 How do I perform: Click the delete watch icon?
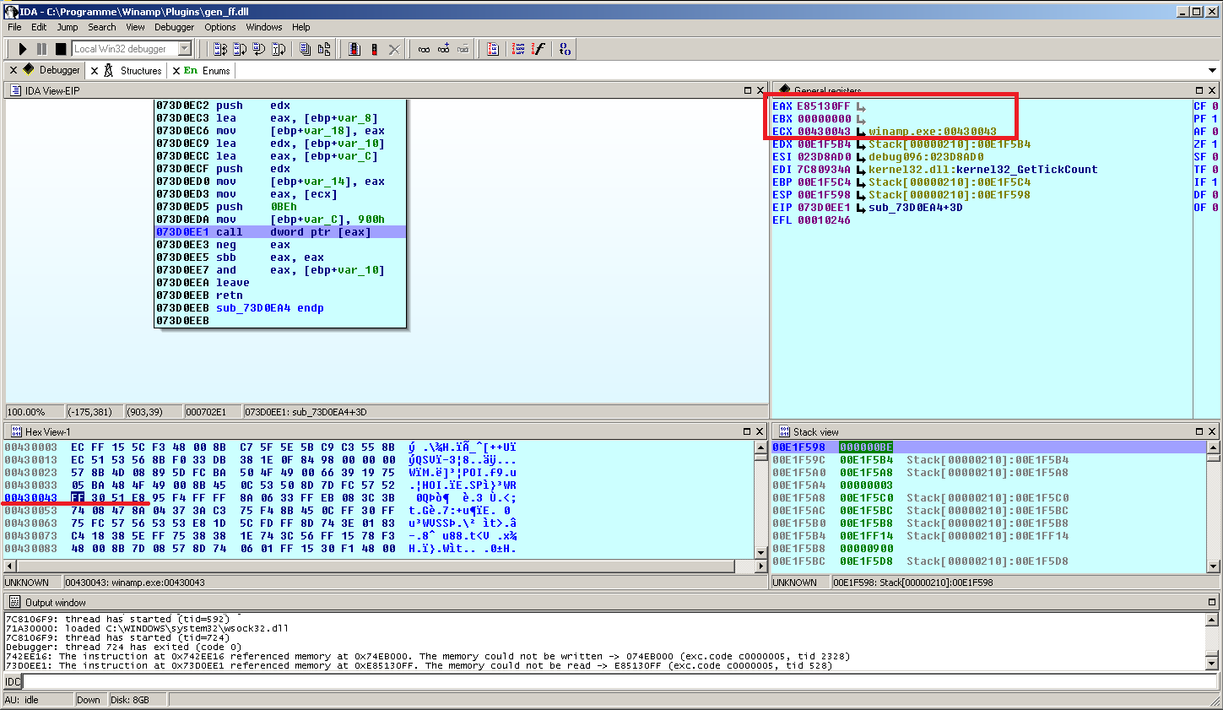pyautogui.click(x=463, y=49)
